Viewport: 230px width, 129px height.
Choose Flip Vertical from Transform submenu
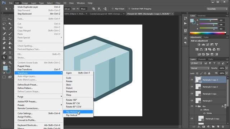pyautogui.click(x=78, y=115)
